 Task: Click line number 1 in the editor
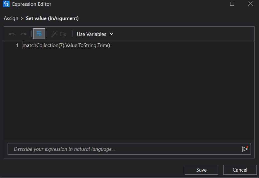(x=17, y=45)
